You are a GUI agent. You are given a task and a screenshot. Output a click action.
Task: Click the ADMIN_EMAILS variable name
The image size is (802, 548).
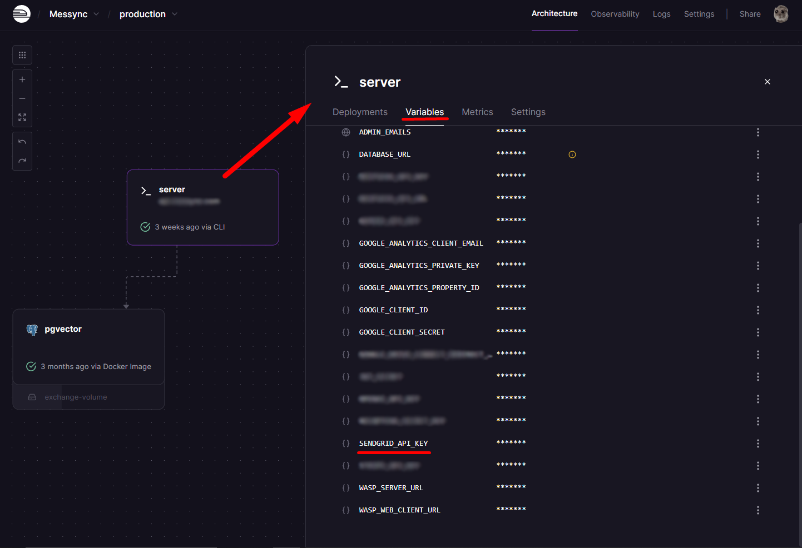pyautogui.click(x=385, y=132)
